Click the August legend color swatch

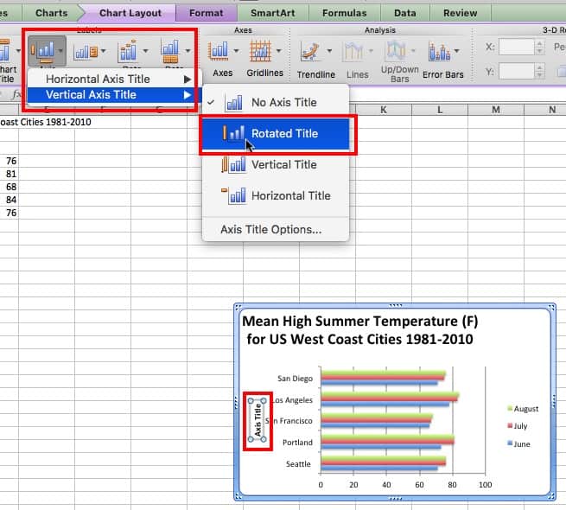pos(510,408)
